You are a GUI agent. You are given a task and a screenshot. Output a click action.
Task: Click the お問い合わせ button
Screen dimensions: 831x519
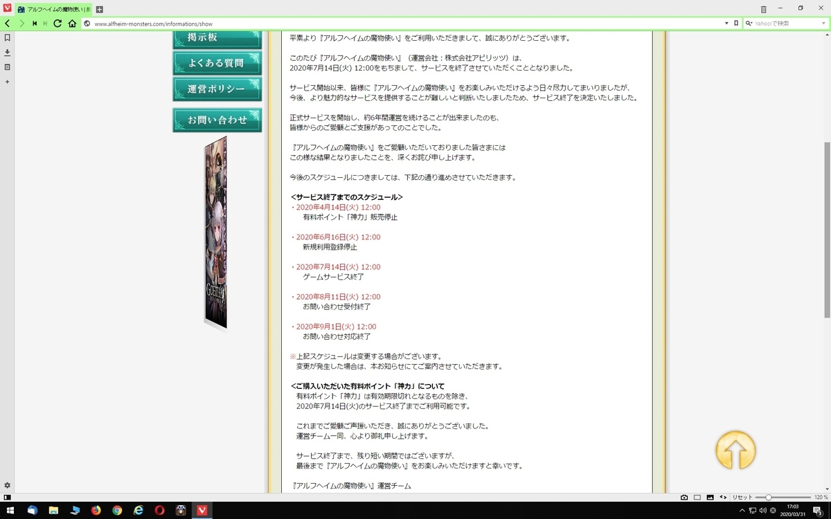(217, 120)
